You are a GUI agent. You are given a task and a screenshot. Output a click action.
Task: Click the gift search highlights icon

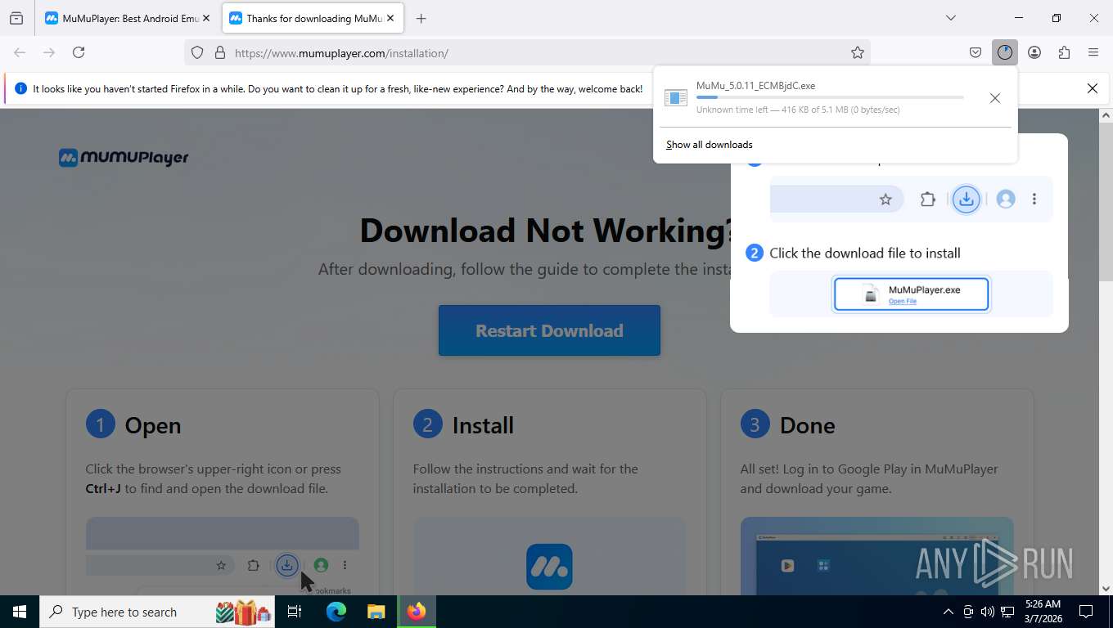pos(243,612)
